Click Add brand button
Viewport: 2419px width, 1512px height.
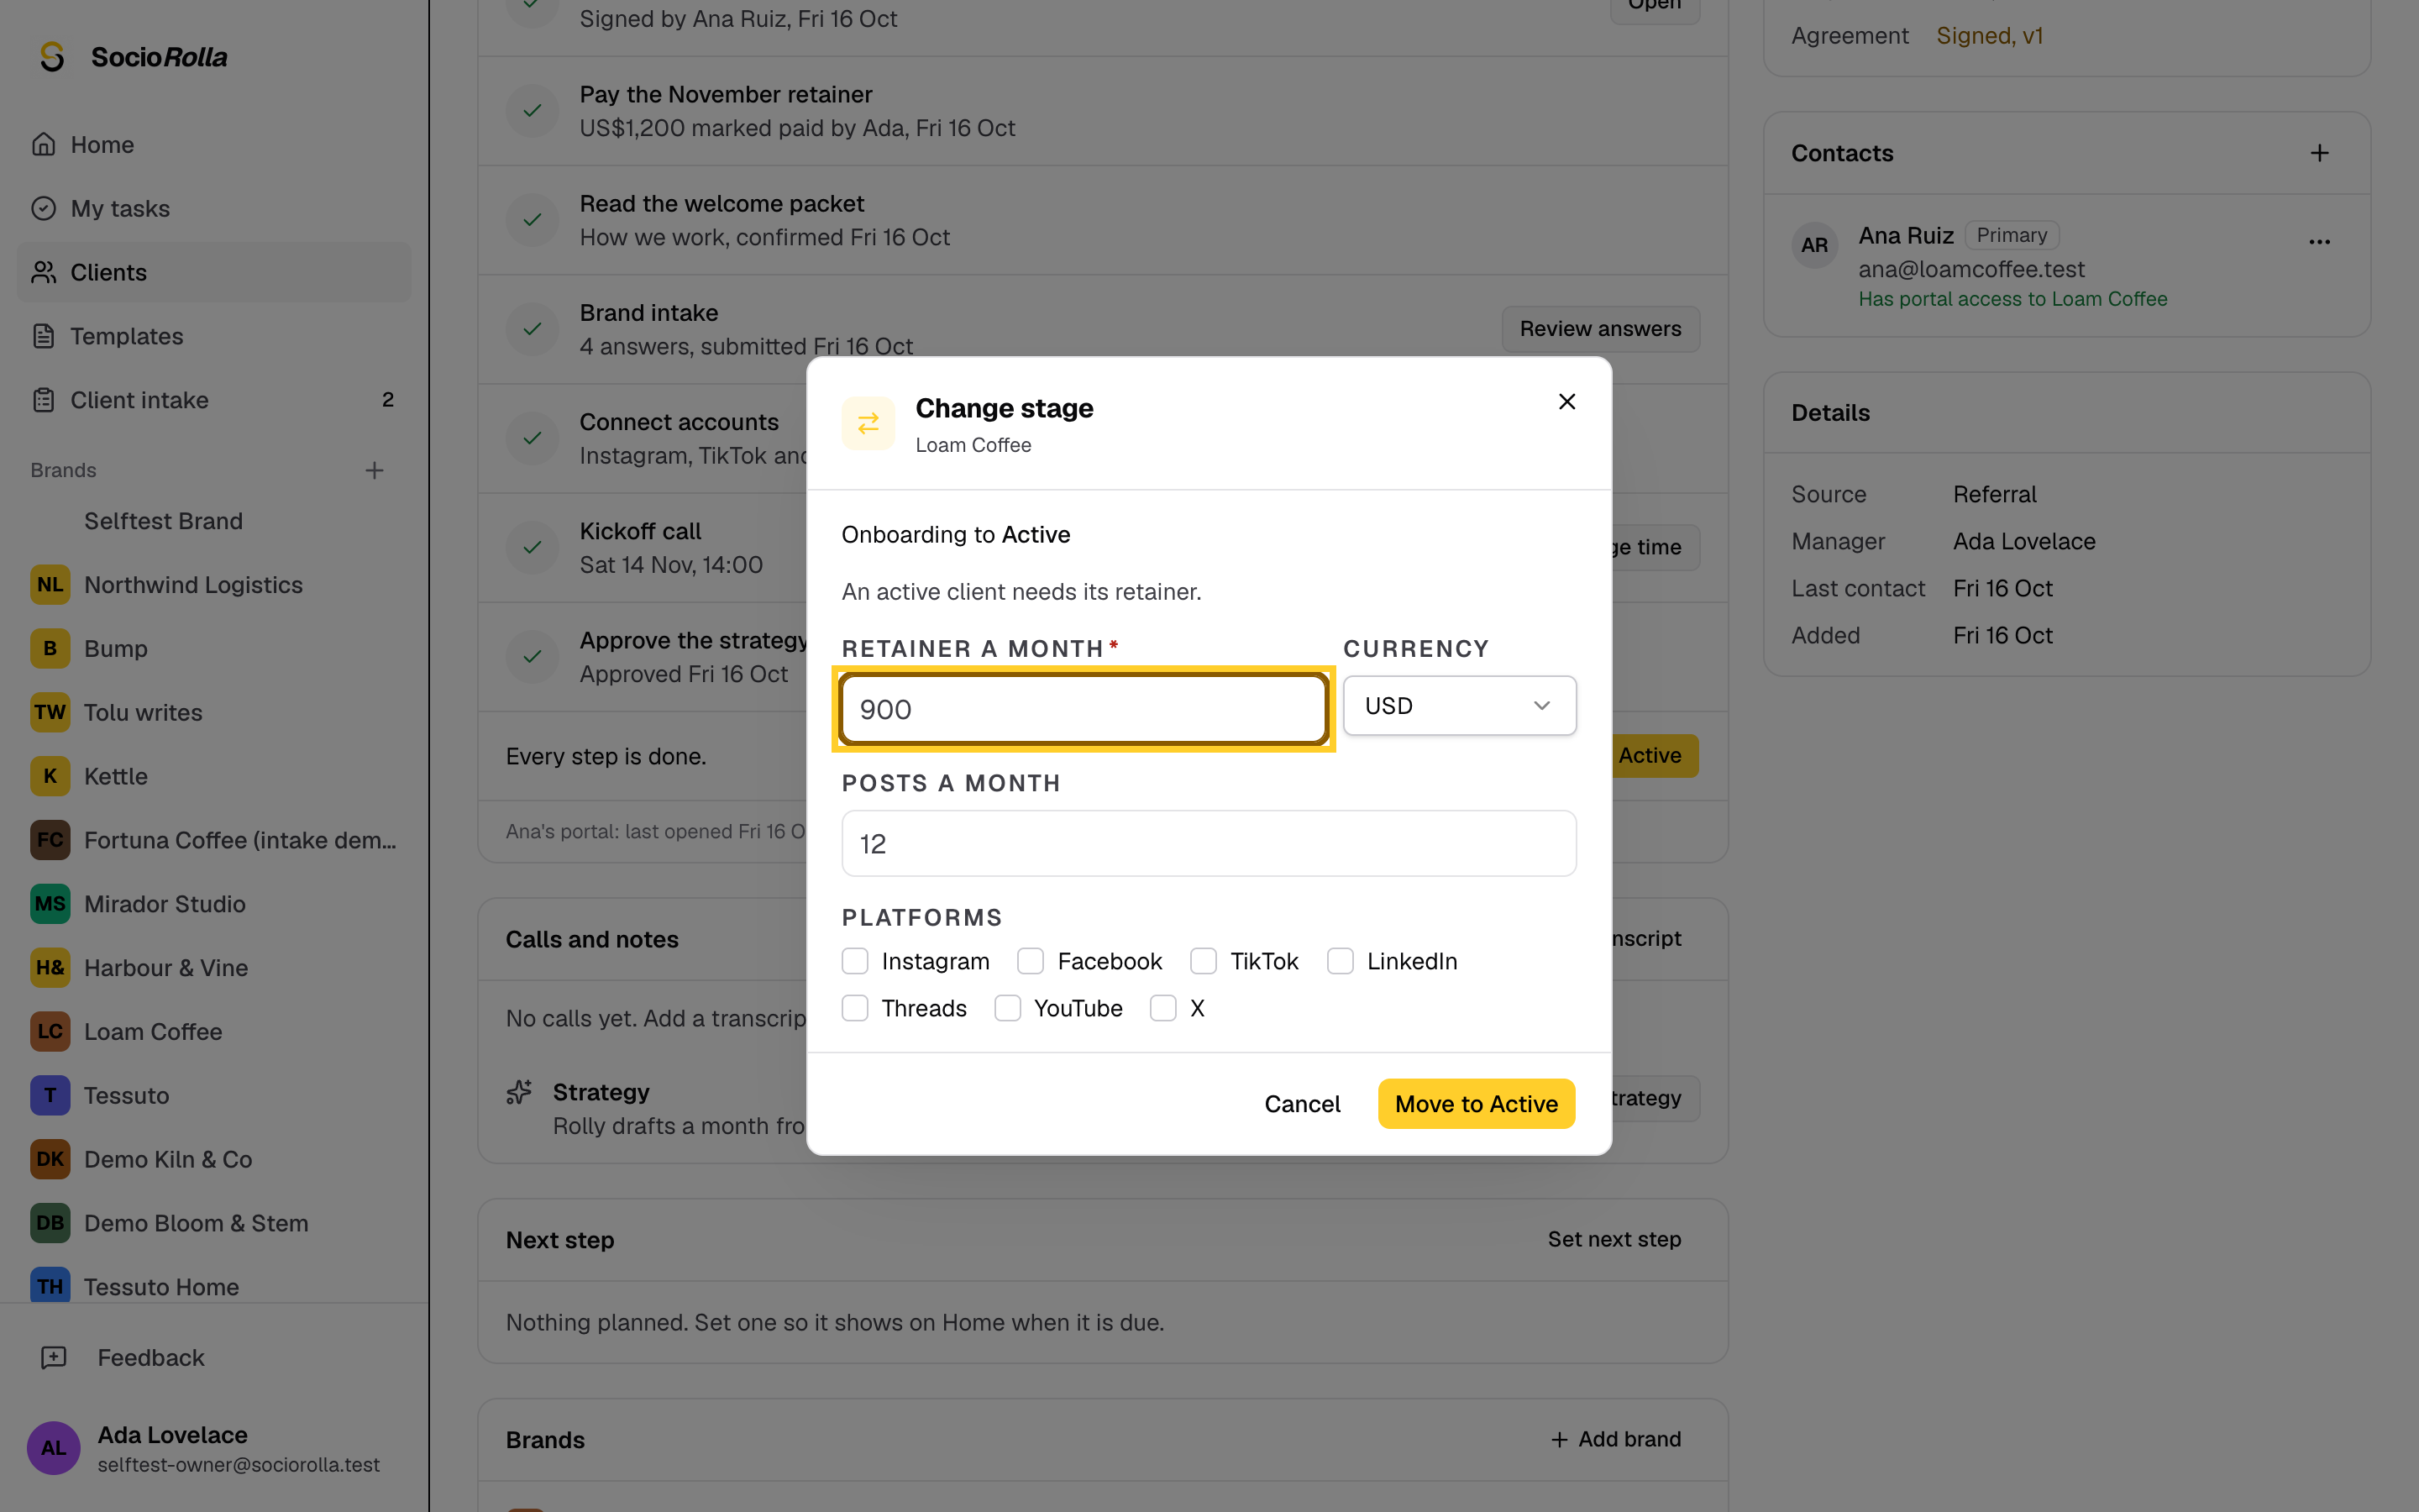1615,1439
